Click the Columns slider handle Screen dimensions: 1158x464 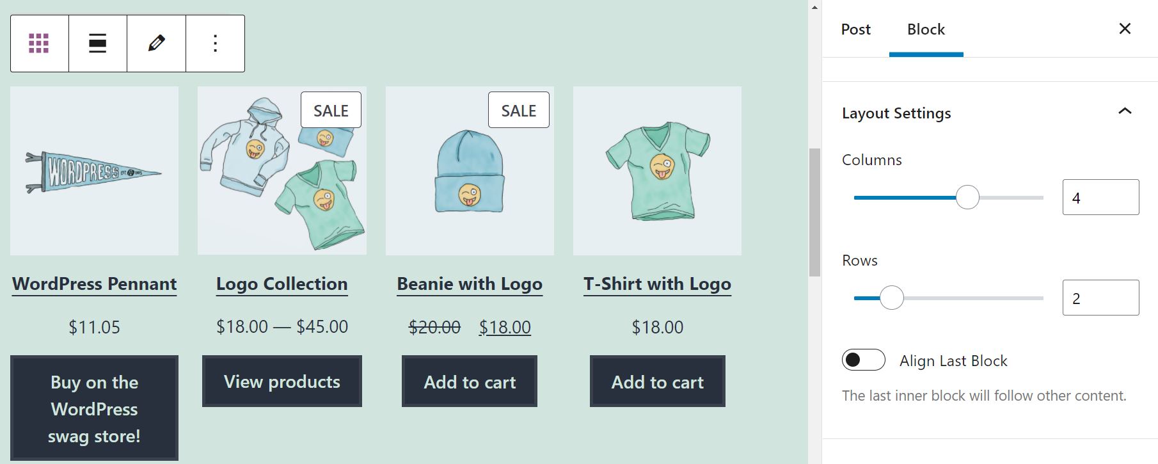pos(967,197)
